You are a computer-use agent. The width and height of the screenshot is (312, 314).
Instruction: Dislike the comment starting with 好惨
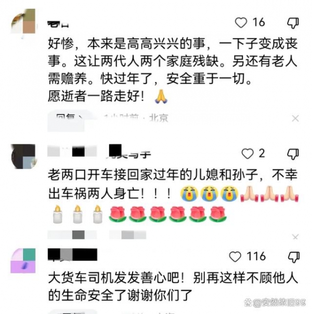(293, 23)
